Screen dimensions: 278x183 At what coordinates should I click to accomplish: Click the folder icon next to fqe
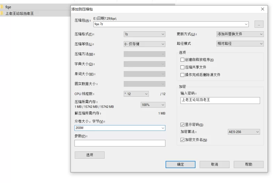click(x=1, y=7)
